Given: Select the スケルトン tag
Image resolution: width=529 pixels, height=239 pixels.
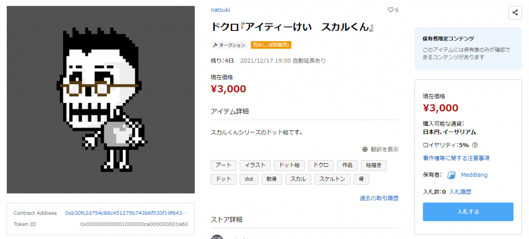Looking at the screenshot, I should click(332, 179).
